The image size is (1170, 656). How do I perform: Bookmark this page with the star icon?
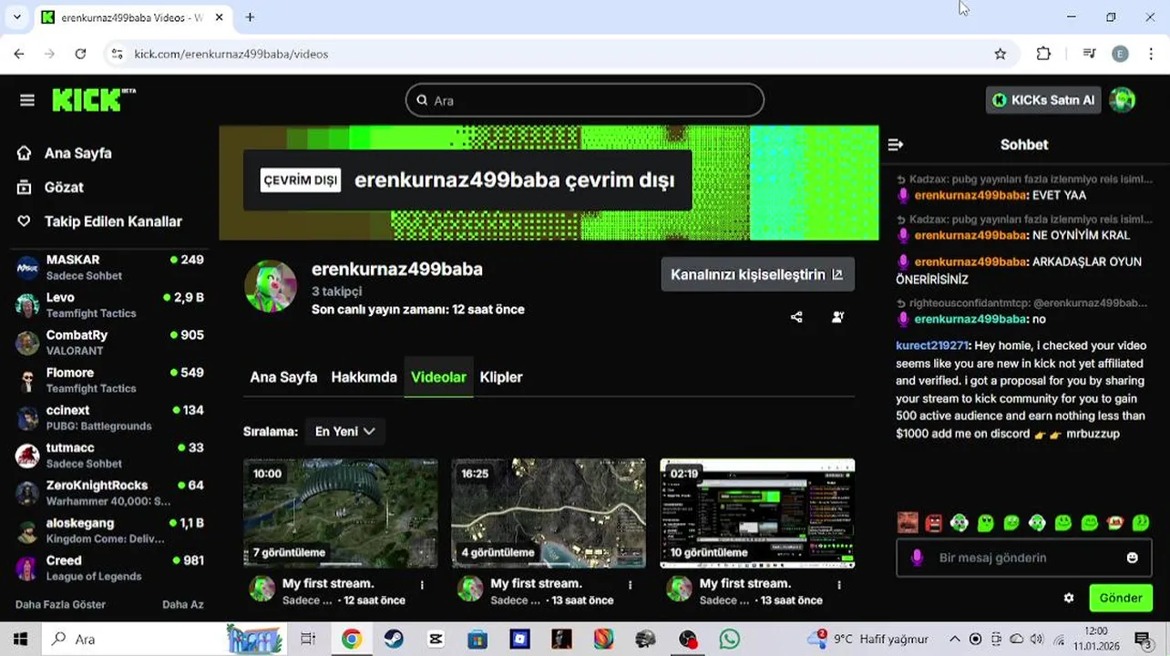tap(1001, 54)
